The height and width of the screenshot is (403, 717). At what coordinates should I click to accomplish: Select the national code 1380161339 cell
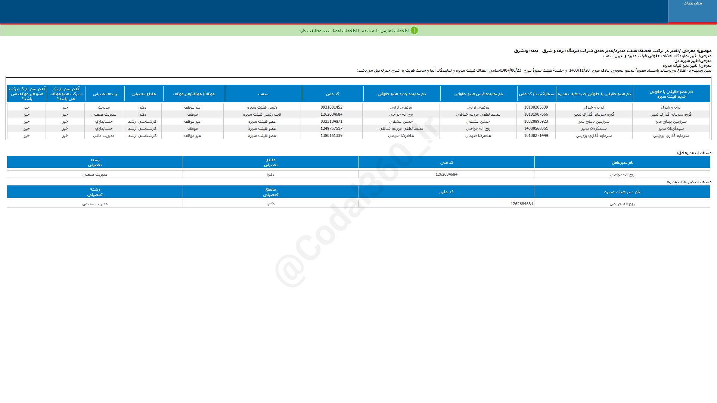coord(331,136)
